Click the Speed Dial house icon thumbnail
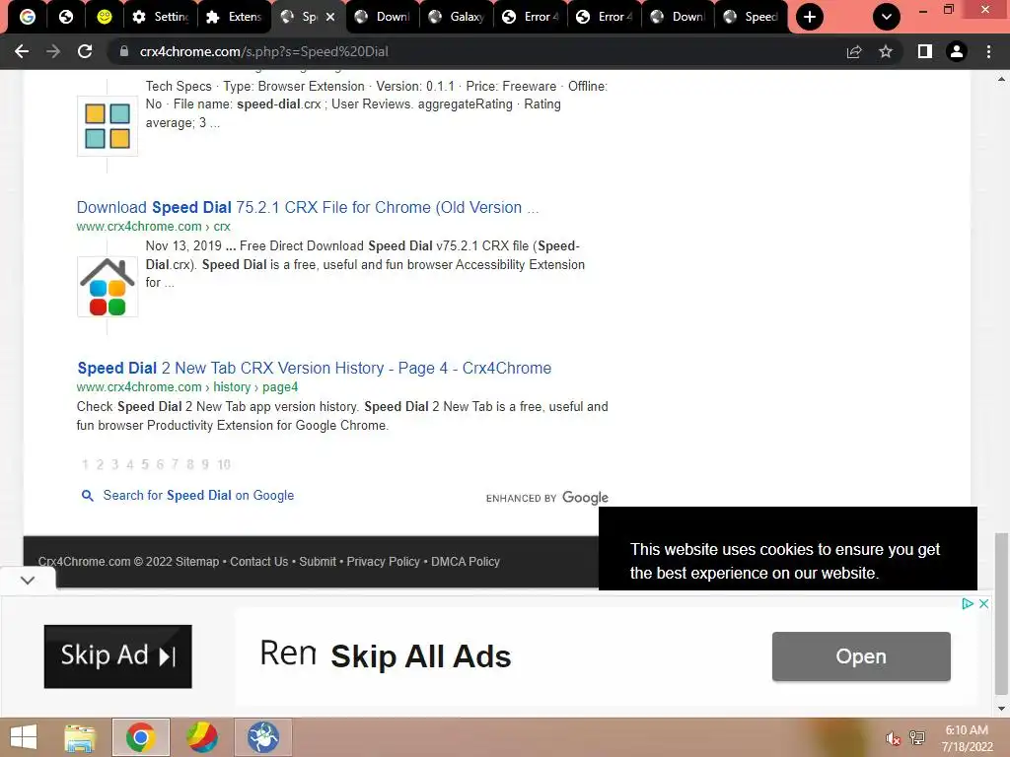1010x757 pixels. pyautogui.click(x=108, y=287)
